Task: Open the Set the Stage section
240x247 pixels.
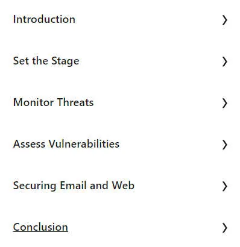Action: (46, 61)
